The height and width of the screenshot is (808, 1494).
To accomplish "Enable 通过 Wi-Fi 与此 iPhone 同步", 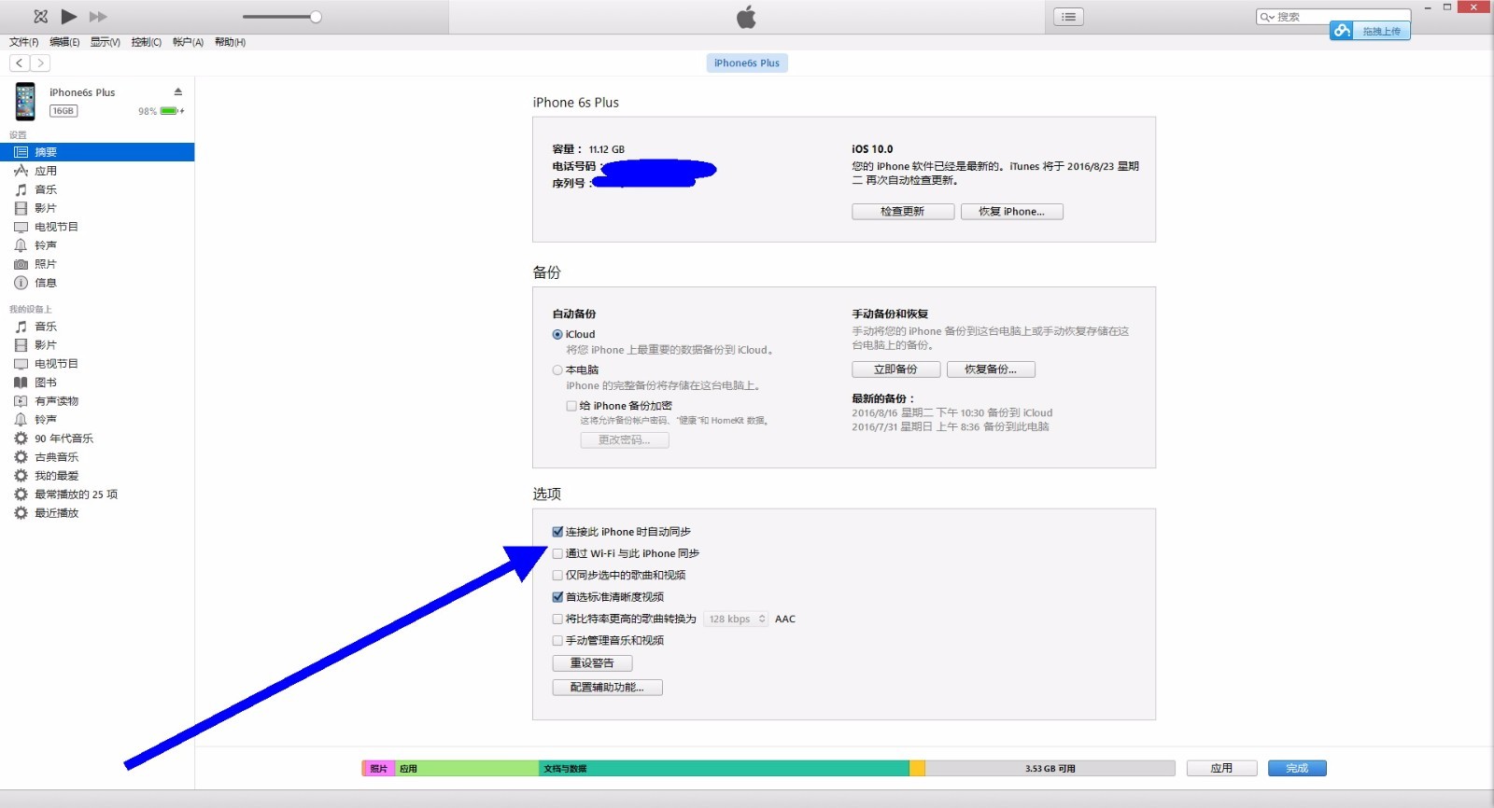I will [x=557, y=553].
